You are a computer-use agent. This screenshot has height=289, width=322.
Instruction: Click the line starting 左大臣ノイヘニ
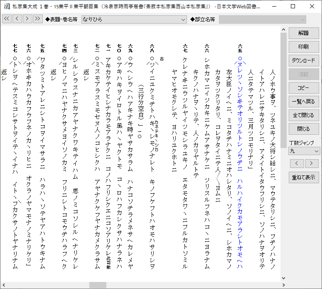(229, 169)
